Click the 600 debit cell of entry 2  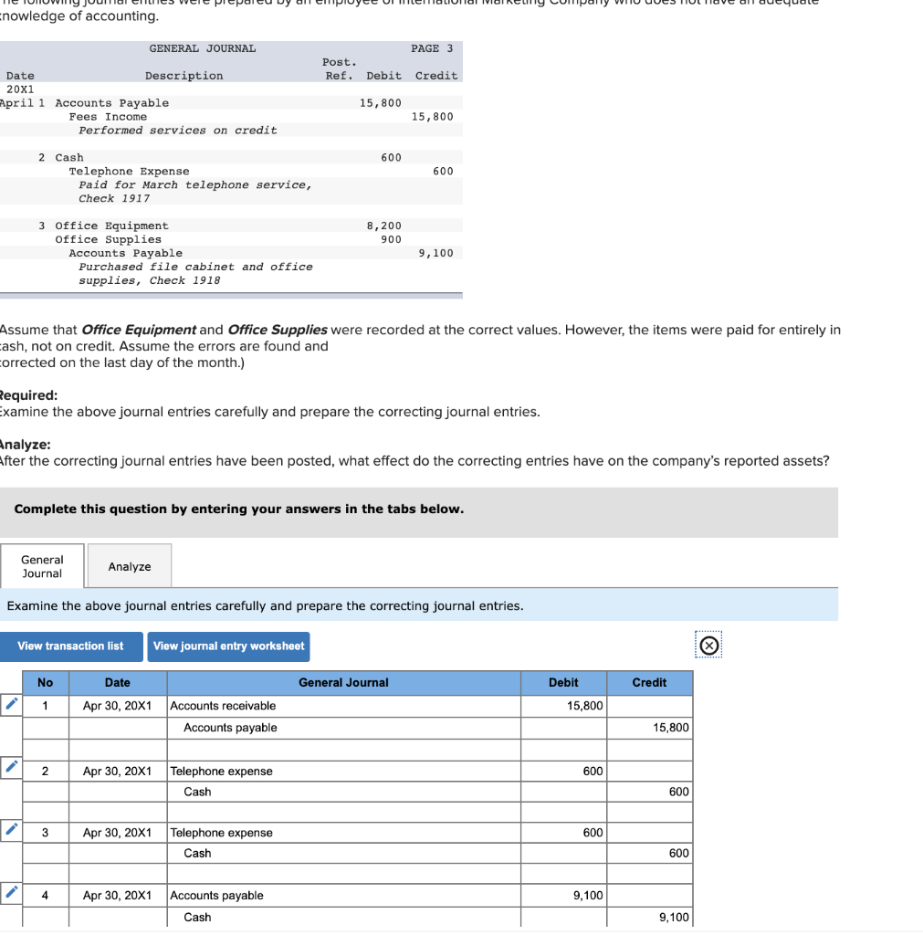pos(563,772)
